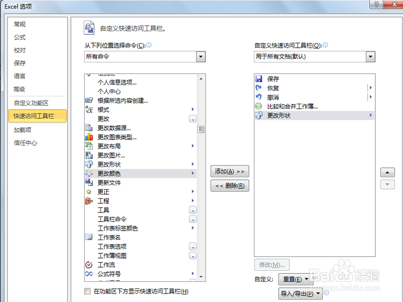Image resolution: width=403 pixels, height=302 pixels.
Task: Open the 信任中心 category
Action: (26, 143)
